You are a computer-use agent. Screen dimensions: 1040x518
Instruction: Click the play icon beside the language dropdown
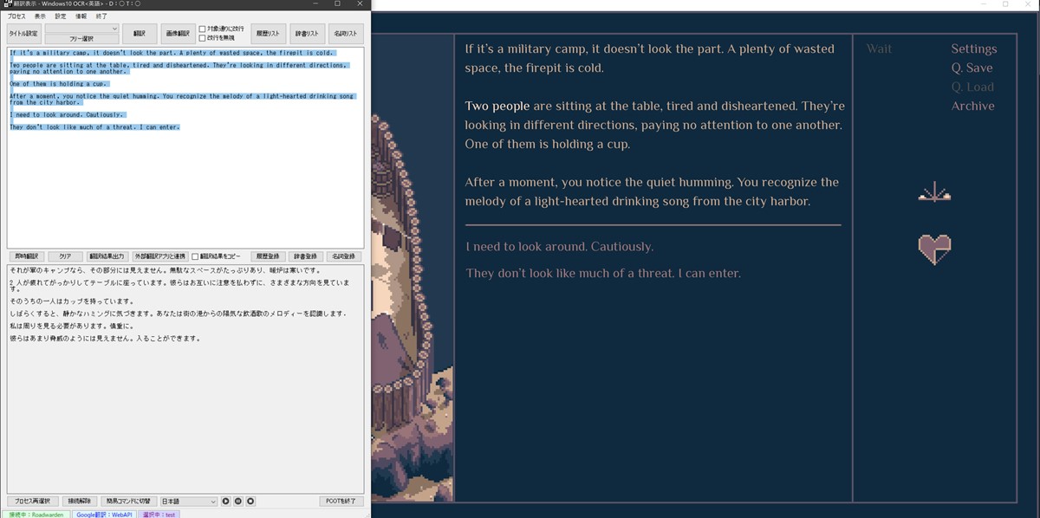tap(226, 502)
